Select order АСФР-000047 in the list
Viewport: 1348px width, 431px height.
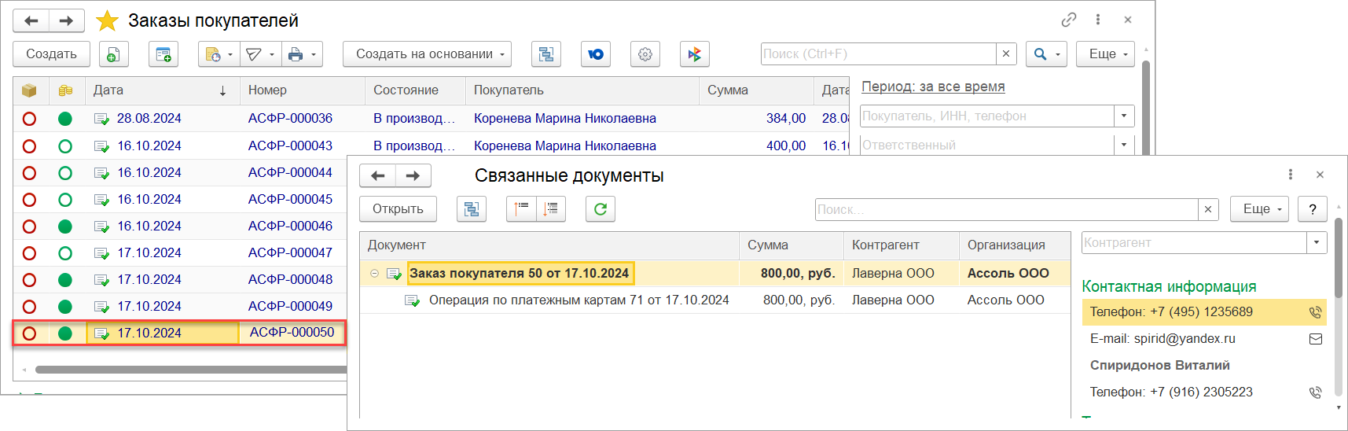(x=290, y=253)
